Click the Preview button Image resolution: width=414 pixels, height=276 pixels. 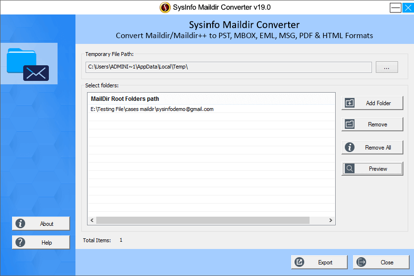[372, 169]
